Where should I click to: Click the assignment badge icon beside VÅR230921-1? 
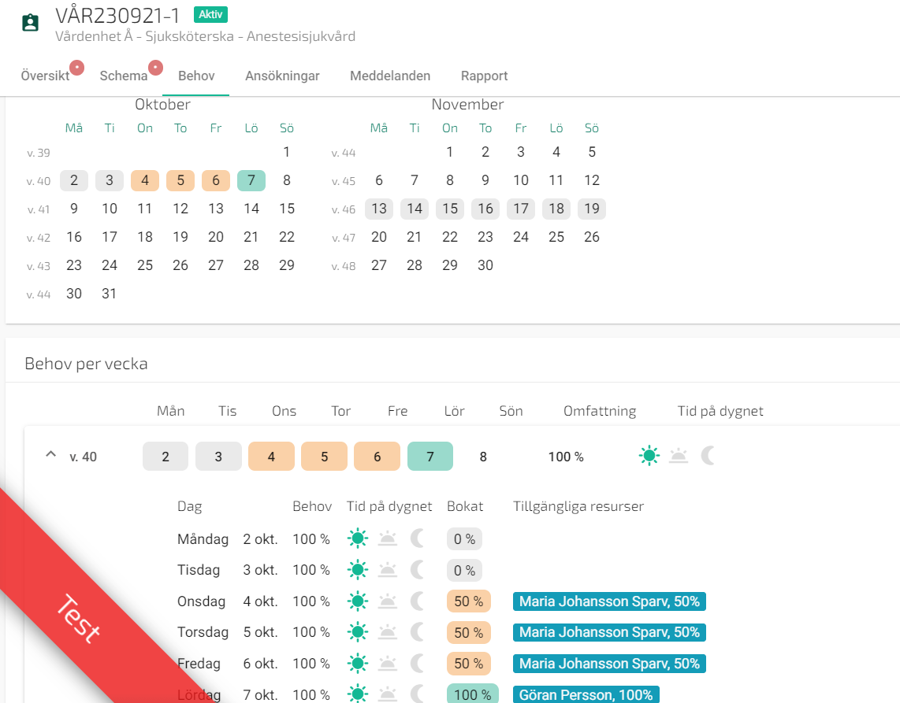[30, 23]
